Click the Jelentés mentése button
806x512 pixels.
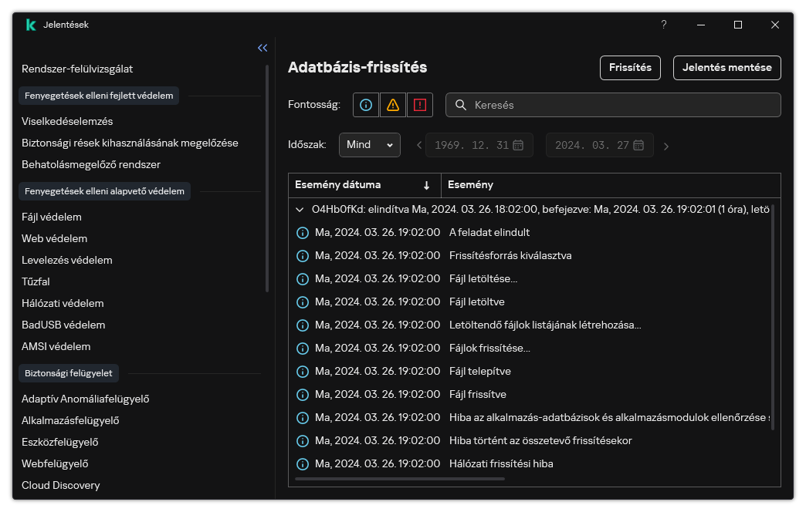tap(726, 68)
